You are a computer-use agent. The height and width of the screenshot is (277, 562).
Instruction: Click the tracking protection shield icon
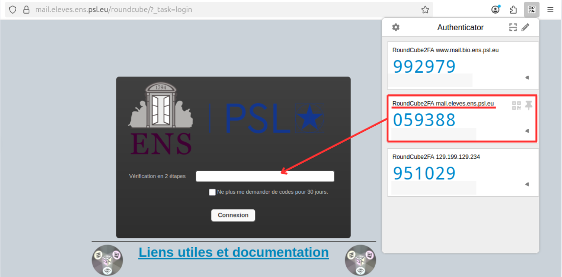click(13, 9)
